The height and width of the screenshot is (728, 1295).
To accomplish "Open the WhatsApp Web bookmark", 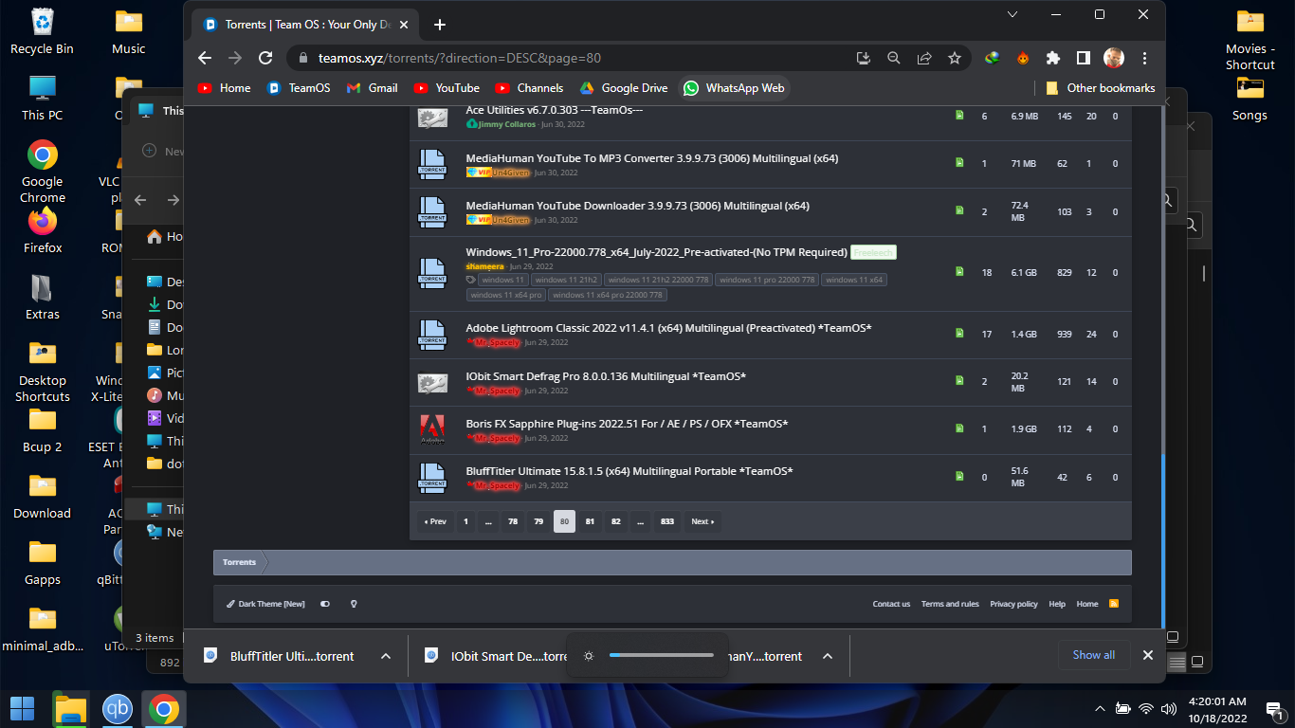I will point(735,88).
